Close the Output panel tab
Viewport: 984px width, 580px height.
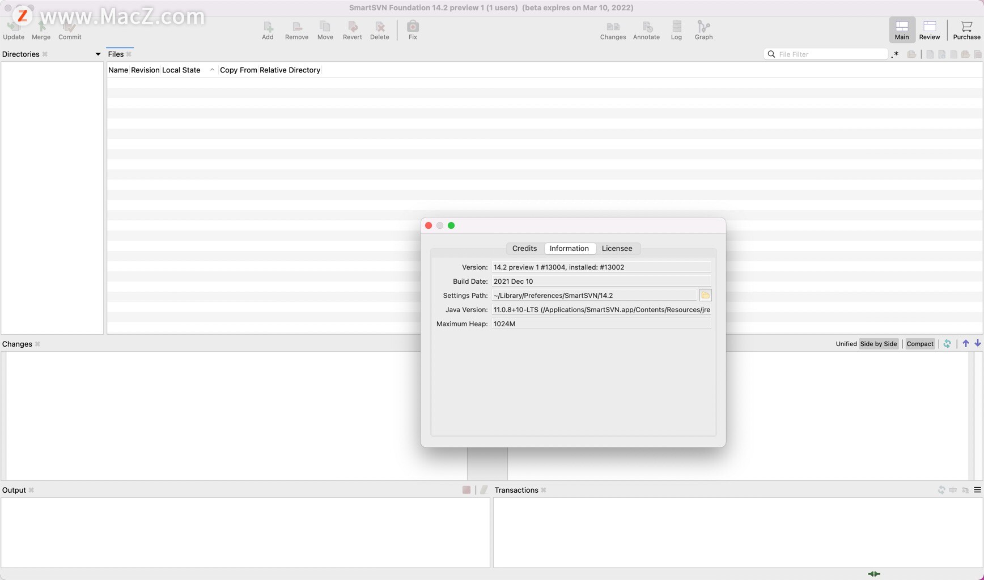tap(31, 491)
